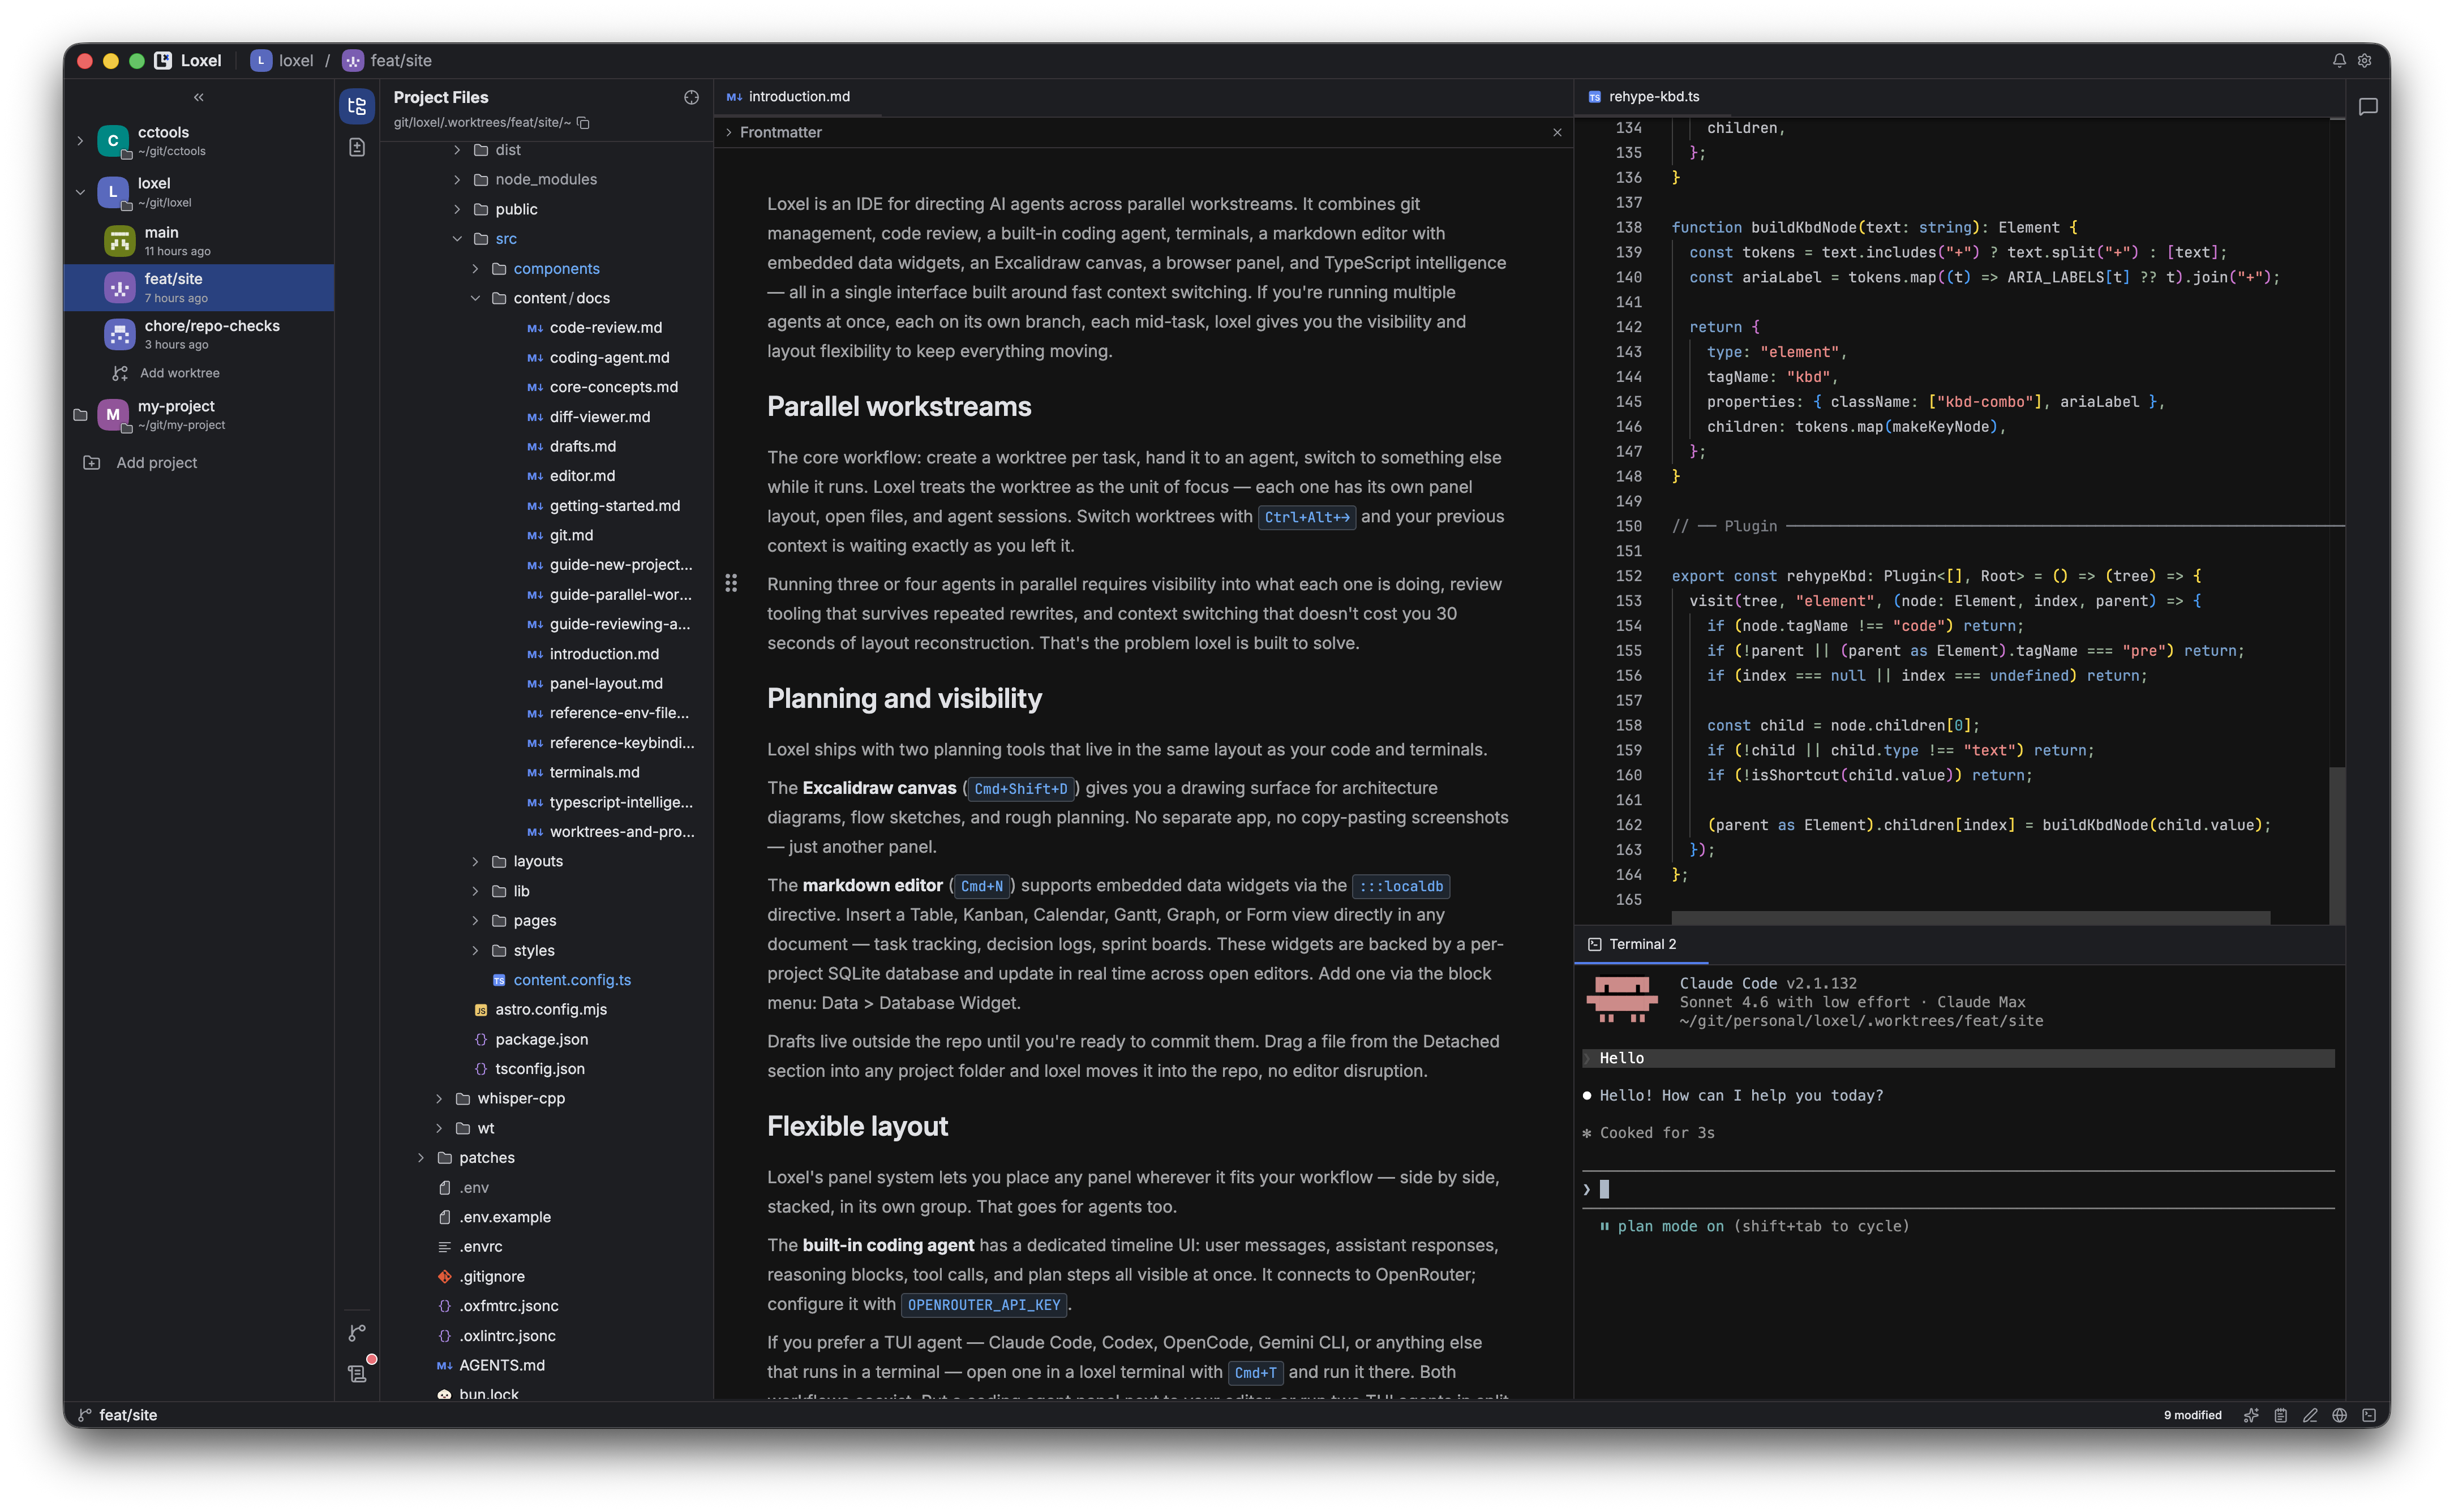2454x1512 pixels.
Task: Click the Add worktree branch icon
Action: click(120, 373)
